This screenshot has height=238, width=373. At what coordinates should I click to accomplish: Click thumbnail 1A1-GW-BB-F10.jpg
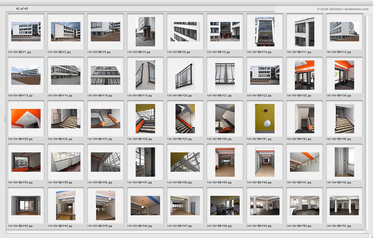coord(265,32)
